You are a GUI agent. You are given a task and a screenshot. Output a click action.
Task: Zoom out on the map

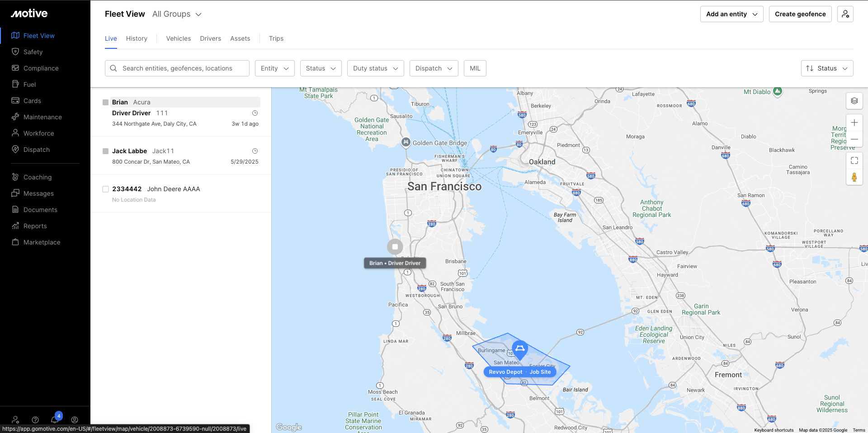pyautogui.click(x=854, y=139)
